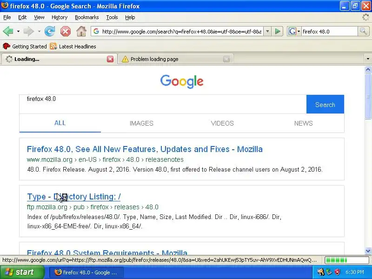Click the Google favicon in the address bar

[x=96, y=31]
